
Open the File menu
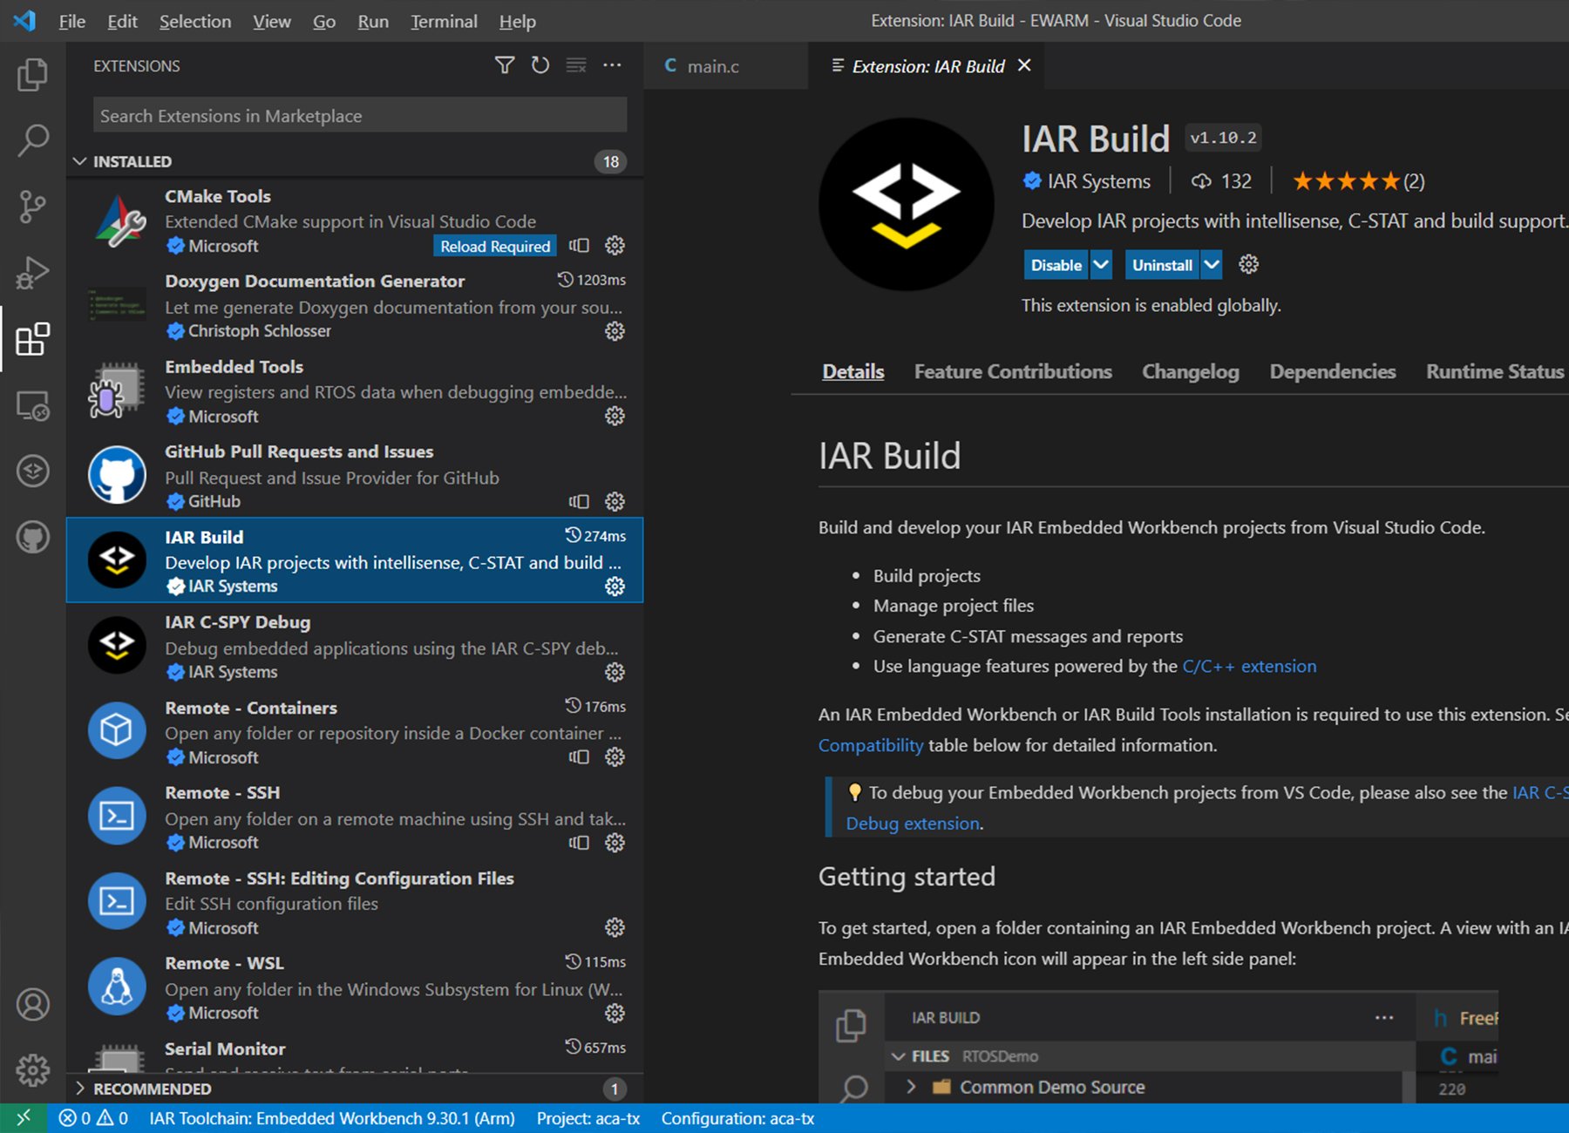pos(71,21)
